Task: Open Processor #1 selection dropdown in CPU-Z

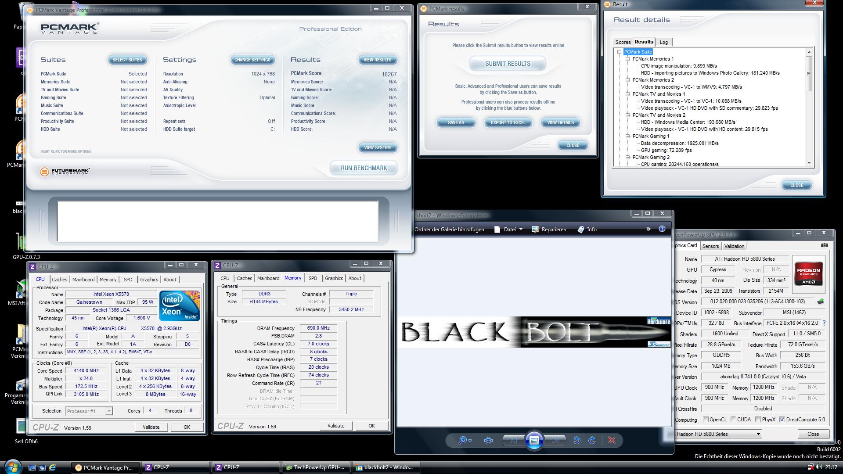Action: click(89, 411)
